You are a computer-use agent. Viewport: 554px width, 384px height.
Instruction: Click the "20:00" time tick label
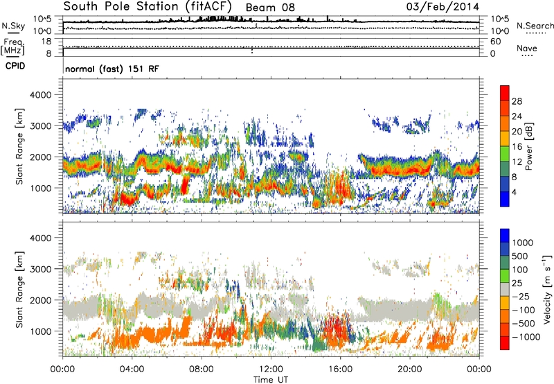tap(409, 369)
